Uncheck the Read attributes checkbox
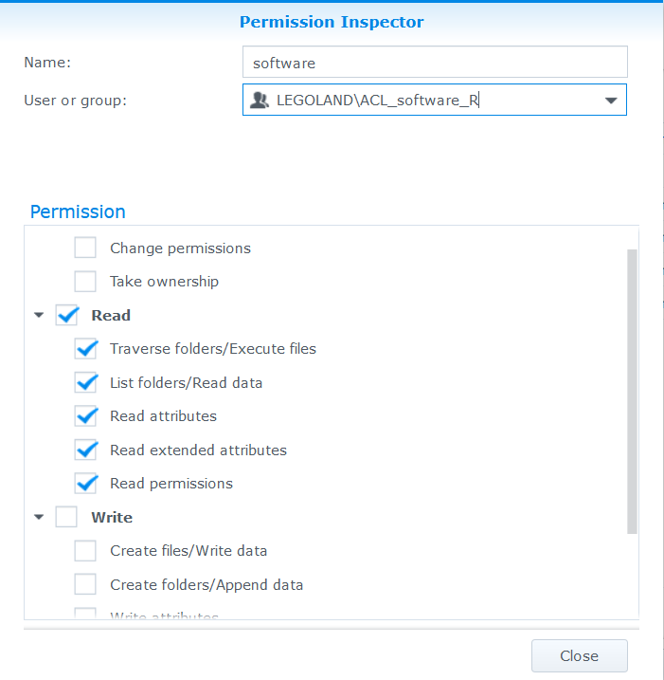 85,416
